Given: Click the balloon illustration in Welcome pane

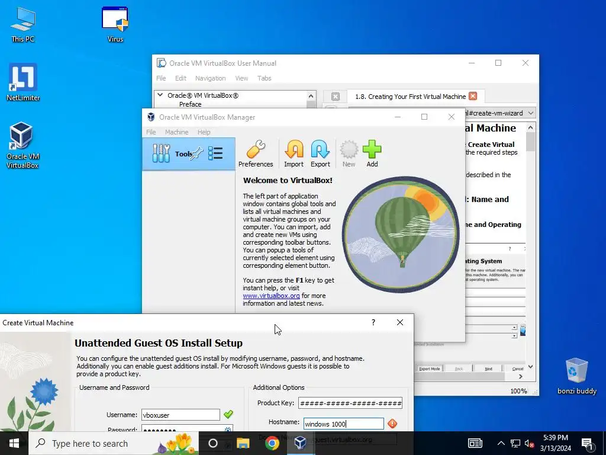Looking at the screenshot, I should (401, 235).
